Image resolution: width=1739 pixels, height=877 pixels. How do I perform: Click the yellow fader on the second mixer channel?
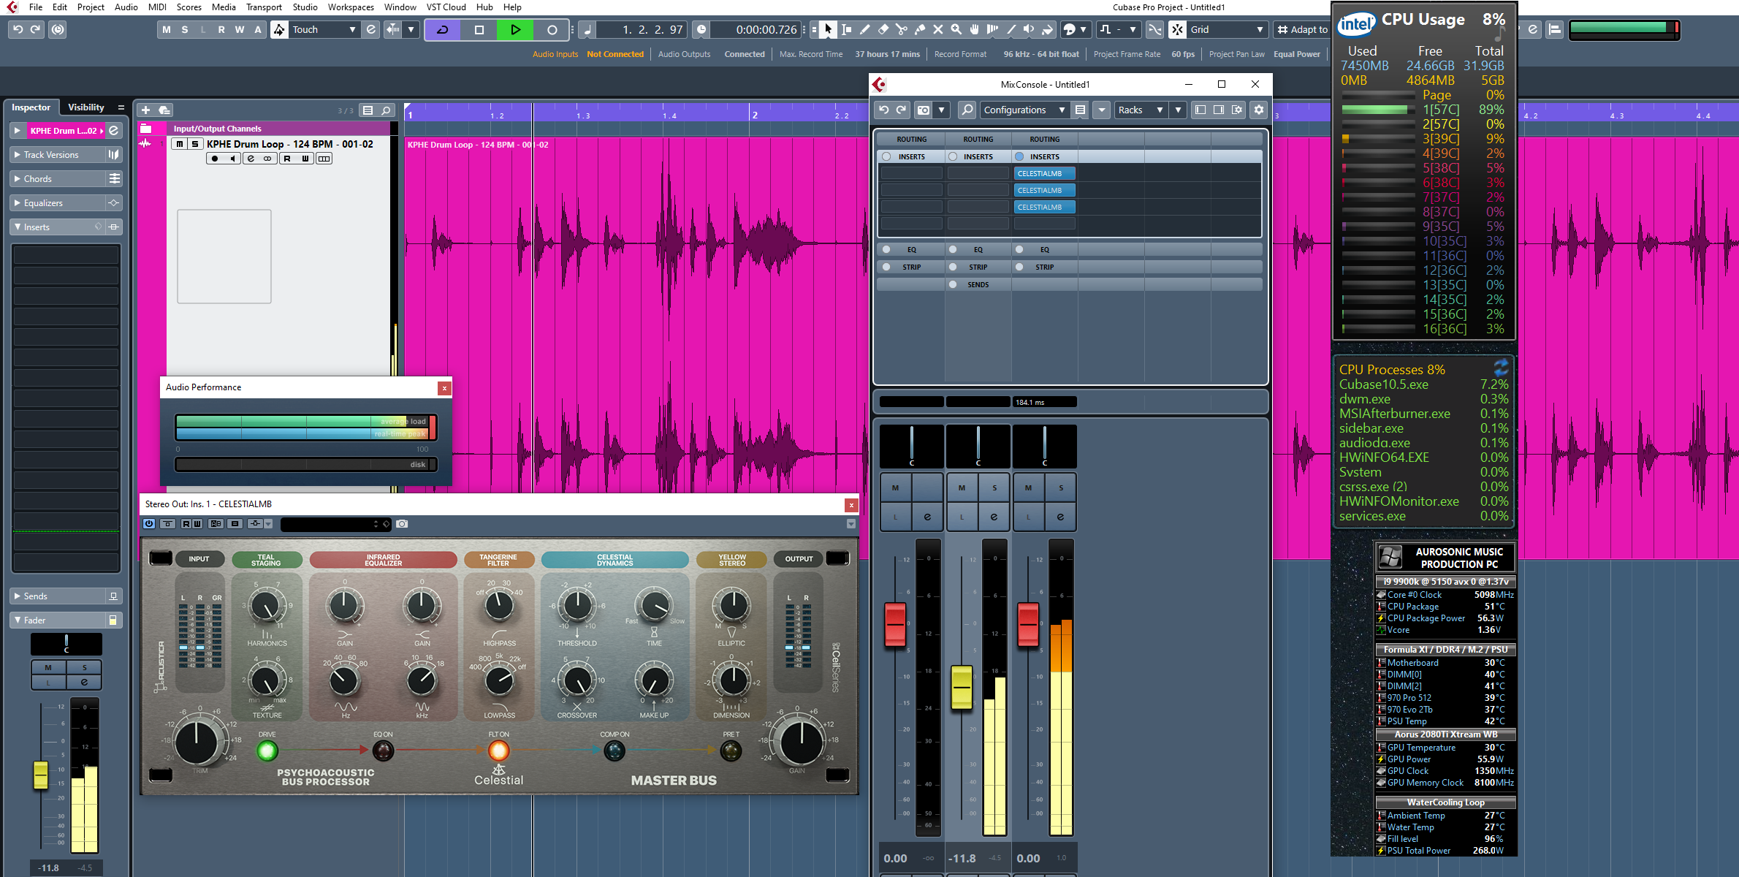[962, 687]
